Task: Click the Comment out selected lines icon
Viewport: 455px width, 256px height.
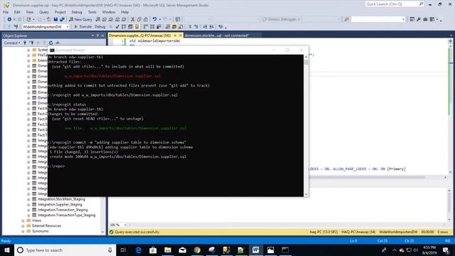Action: pyautogui.click(x=190, y=27)
